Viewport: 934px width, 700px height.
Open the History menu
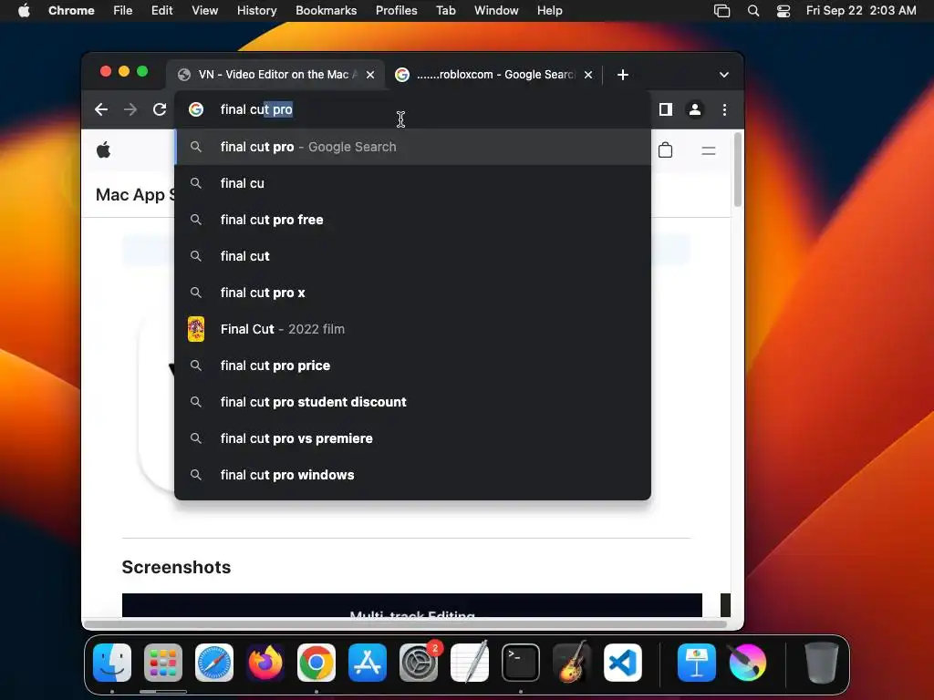tap(256, 10)
